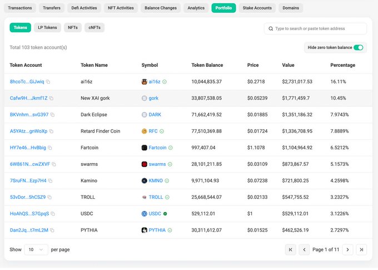
Task: Open the NFT Activities tab
Action: click(x=120, y=8)
